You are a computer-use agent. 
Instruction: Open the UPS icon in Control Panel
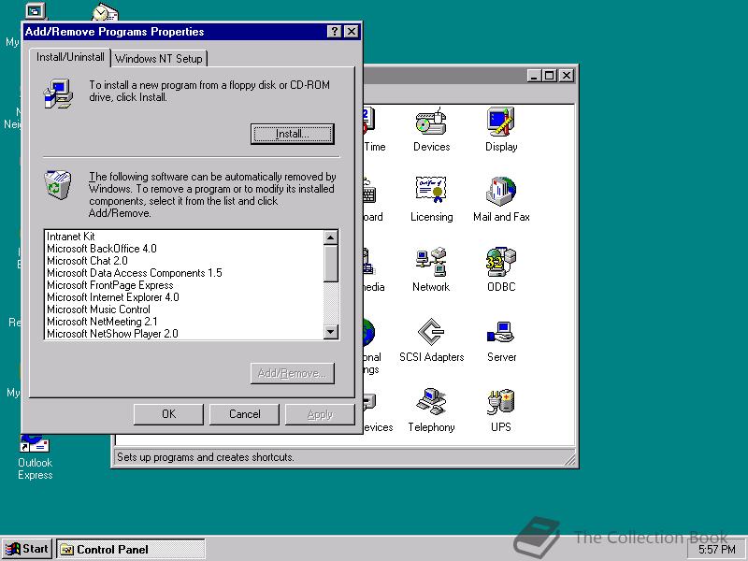coord(501,410)
